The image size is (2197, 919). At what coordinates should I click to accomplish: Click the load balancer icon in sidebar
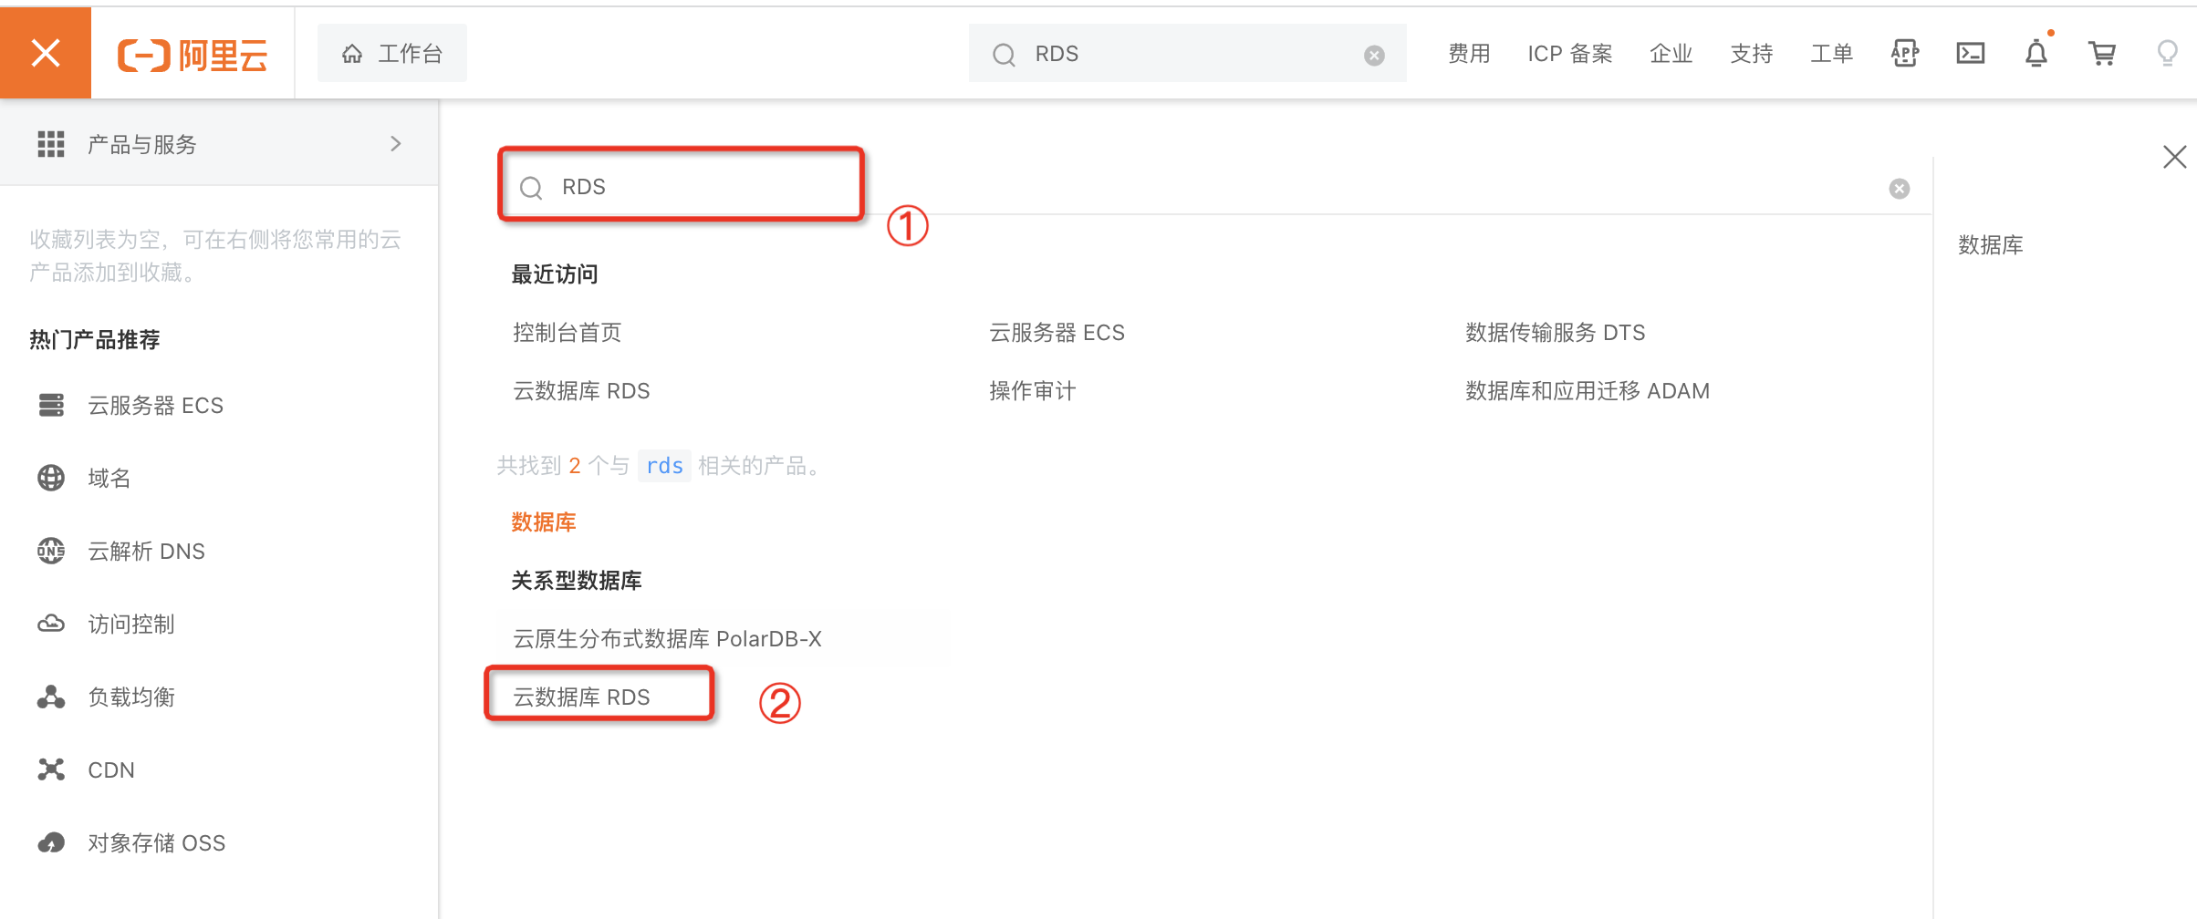(x=51, y=697)
